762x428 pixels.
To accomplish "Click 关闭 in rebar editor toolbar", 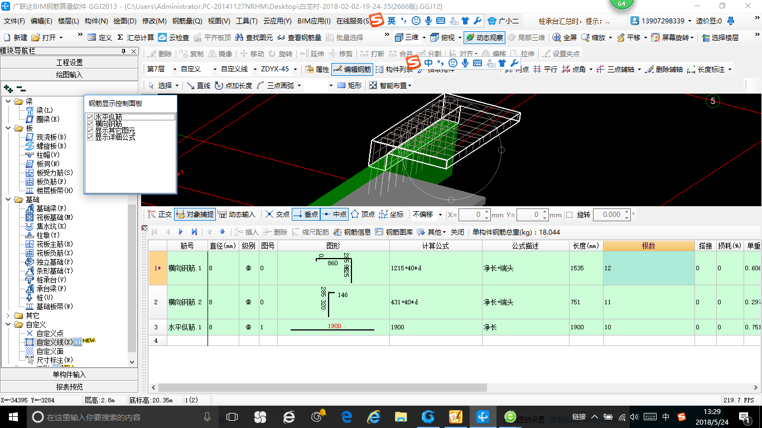I will point(457,232).
